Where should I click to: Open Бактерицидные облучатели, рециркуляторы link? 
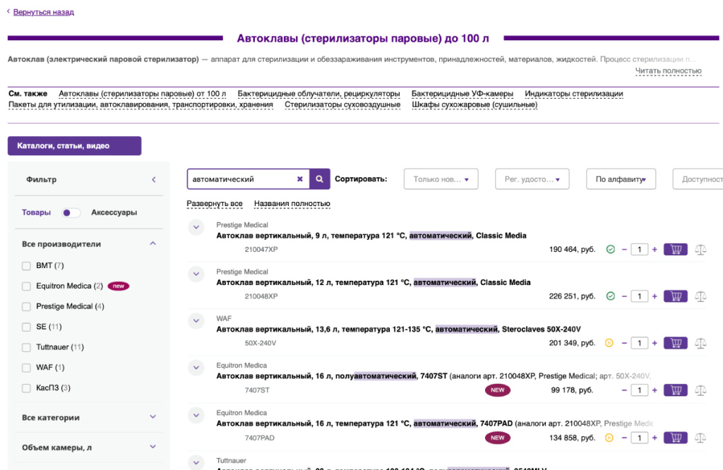[x=318, y=94]
